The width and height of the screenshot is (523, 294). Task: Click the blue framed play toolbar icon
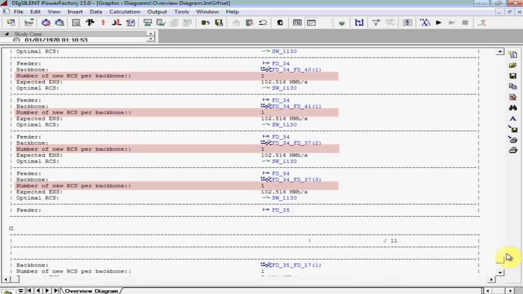click(130, 23)
